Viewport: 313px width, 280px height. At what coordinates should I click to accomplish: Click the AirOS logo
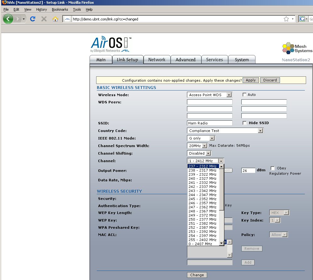(111, 44)
